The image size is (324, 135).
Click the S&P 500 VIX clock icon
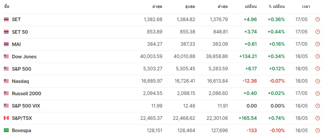pos(317,106)
